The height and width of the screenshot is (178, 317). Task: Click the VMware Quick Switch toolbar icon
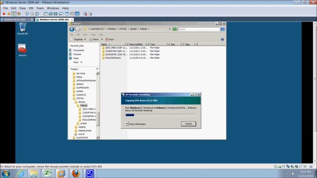(x=51, y=14)
